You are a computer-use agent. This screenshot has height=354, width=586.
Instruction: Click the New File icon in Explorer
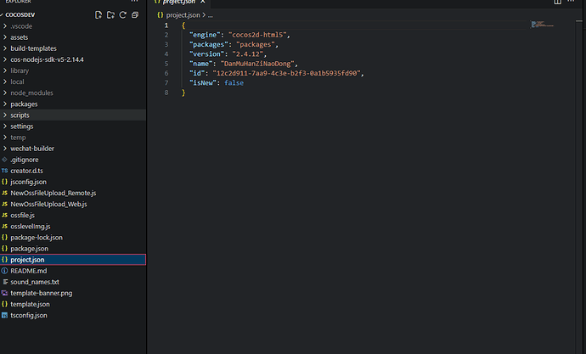pyautogui.click(x=99, y=15)
